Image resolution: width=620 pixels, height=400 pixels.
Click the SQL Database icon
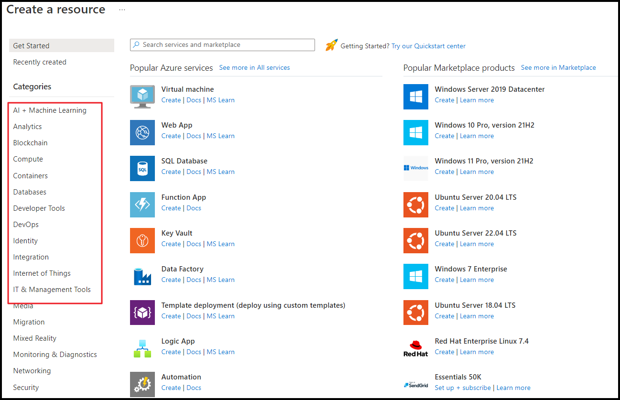tap(142, 168)
